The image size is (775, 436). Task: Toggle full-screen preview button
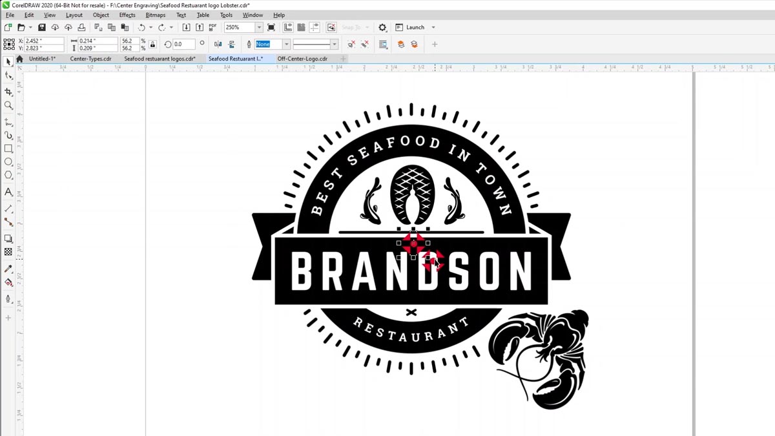[x=271, y=28]
